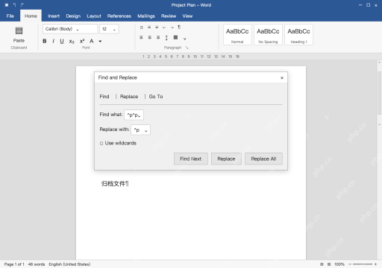
Task: Click the vertical scrollbar thumb
Action: 379,92
